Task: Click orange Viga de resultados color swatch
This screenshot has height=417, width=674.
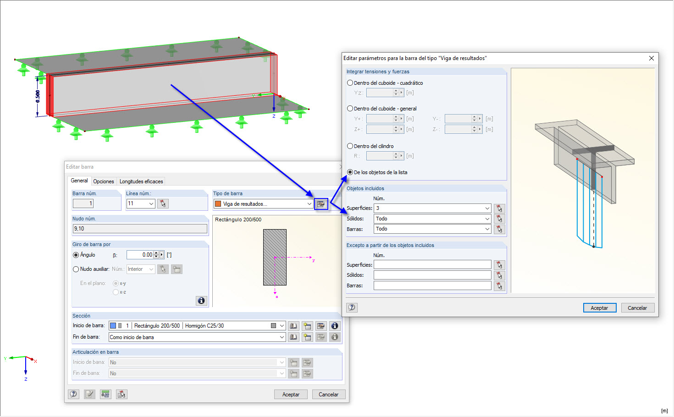Action: [218, 204]
